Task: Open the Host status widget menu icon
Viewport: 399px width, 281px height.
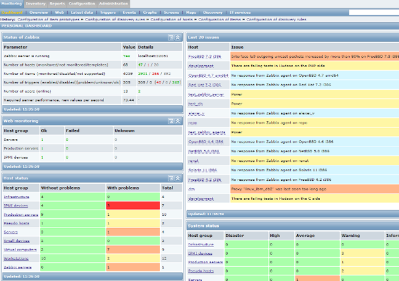Action: coord(171,178)
